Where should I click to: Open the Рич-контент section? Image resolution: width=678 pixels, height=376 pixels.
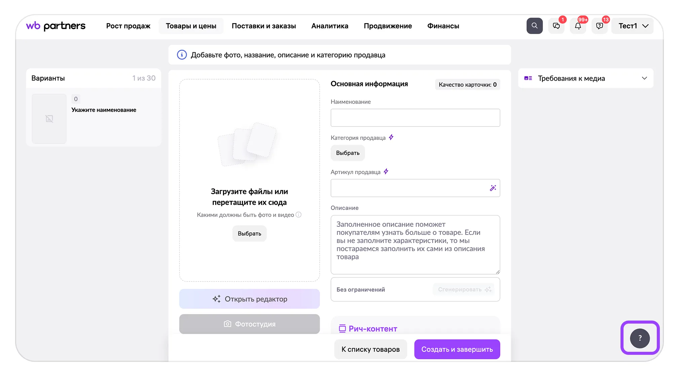(x=373, y=329)
